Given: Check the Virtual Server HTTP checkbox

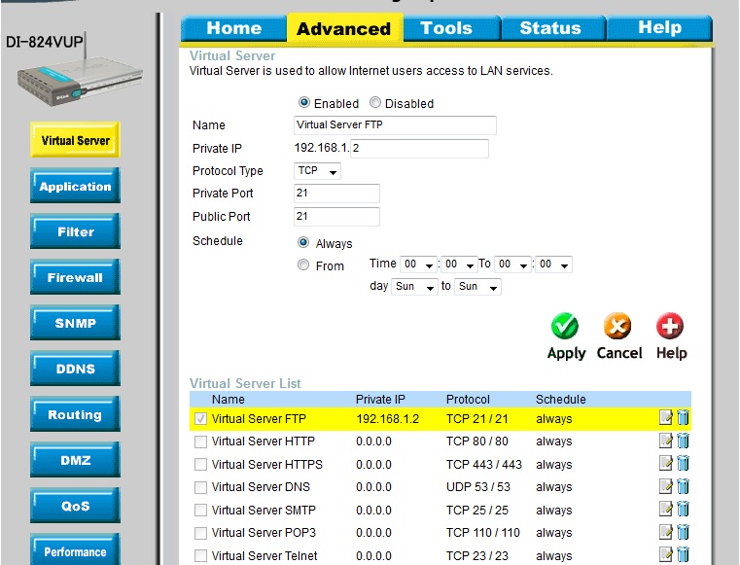Looking at the screenshot, I should 200,441.
